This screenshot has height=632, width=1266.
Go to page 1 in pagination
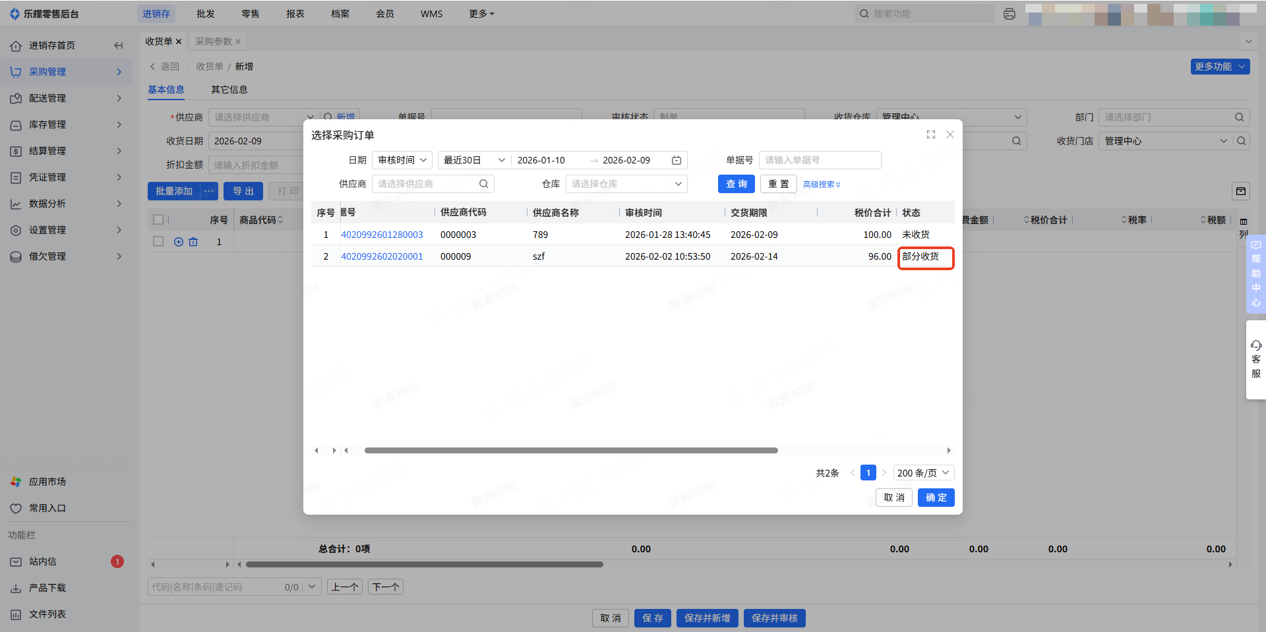pos(868,473)
